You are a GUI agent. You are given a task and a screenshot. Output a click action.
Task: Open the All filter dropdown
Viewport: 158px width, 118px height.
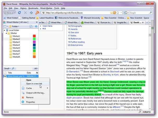coord(36,68)
